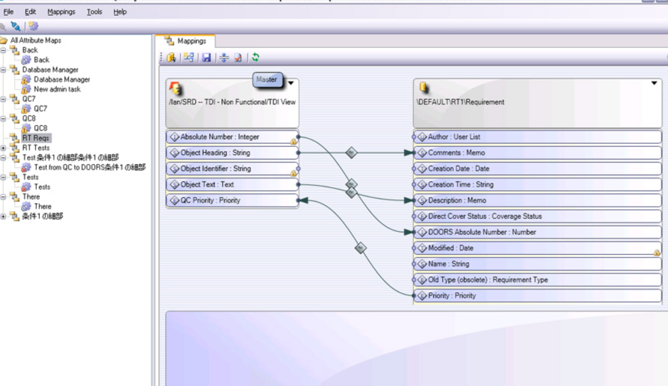This screenshot has height=386, width=668.
Task: Click the map icon beside 条件1の細部
Action: tap(15, 216)
